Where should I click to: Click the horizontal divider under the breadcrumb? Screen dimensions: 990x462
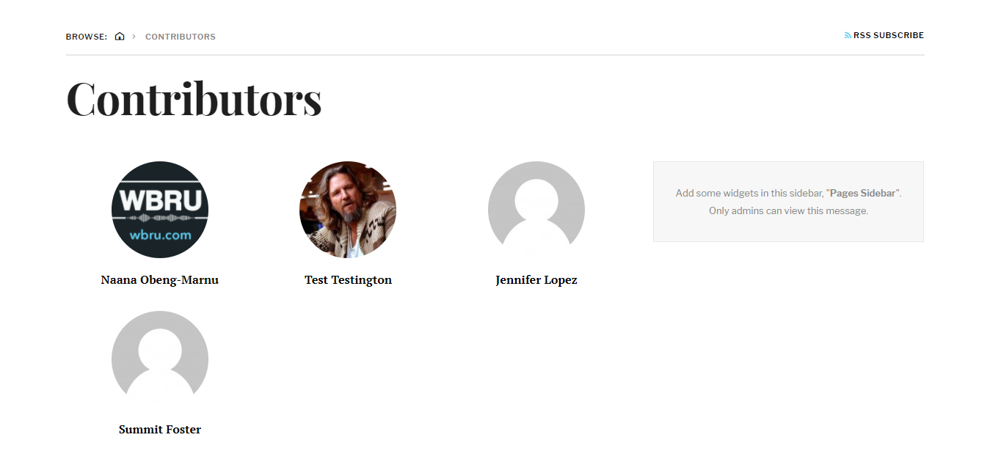tap(495, 55)
